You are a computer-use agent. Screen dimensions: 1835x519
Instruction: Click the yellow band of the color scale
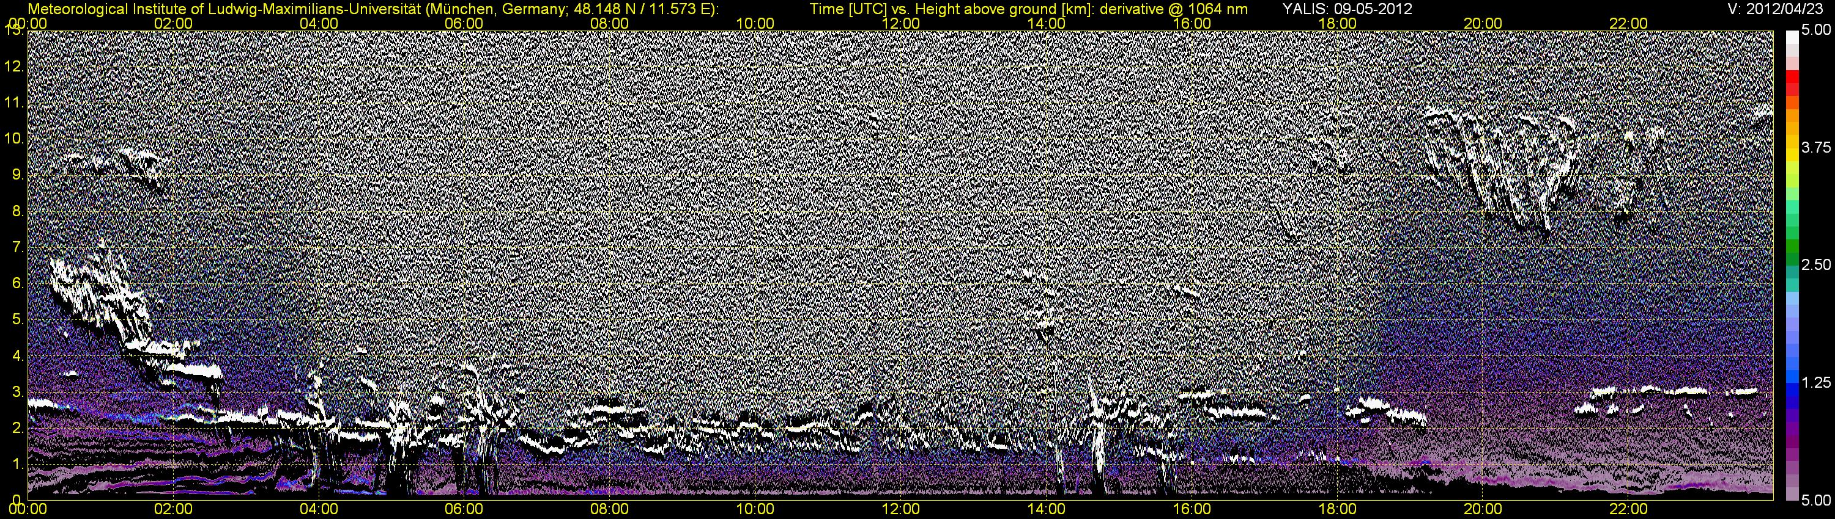coord(1792,154)
